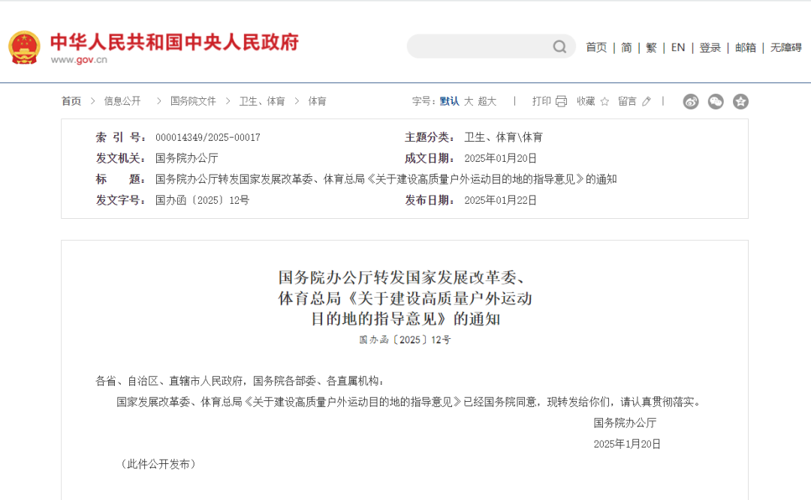Share the article via the Weibo icon
Image resolution: width=811 pixels, height=500 pixels.
692,100
